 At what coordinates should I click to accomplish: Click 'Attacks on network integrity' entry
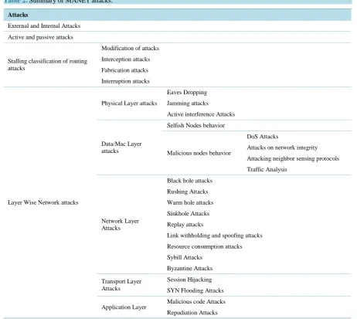click(x=282, y=148)
